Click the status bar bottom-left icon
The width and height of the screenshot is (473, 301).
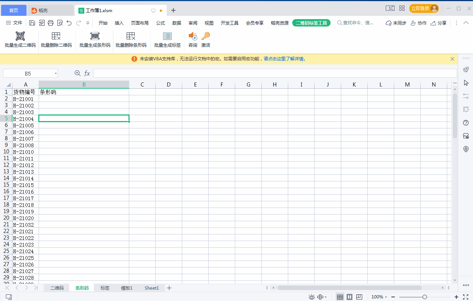pos(9,297)
